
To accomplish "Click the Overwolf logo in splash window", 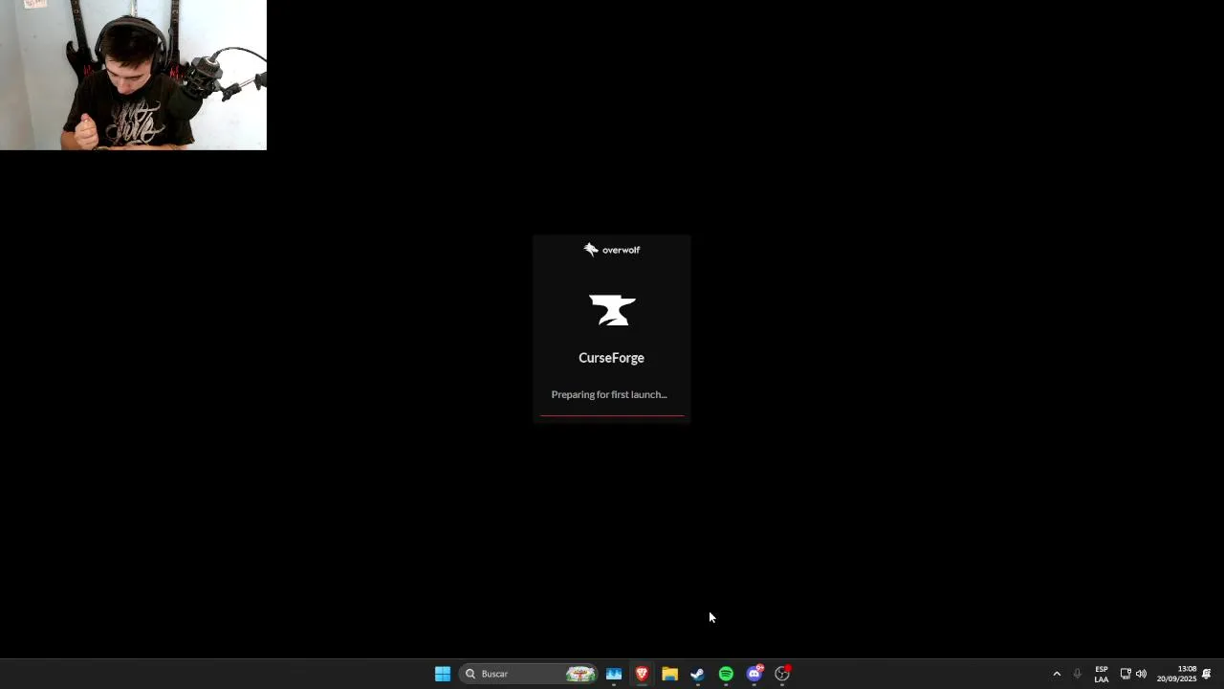I will point(611,250).
